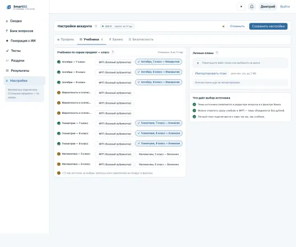296x247 pixels.
Task: Click the Импортировать план button
Action: pyautogui.click(x=211, y=73)
